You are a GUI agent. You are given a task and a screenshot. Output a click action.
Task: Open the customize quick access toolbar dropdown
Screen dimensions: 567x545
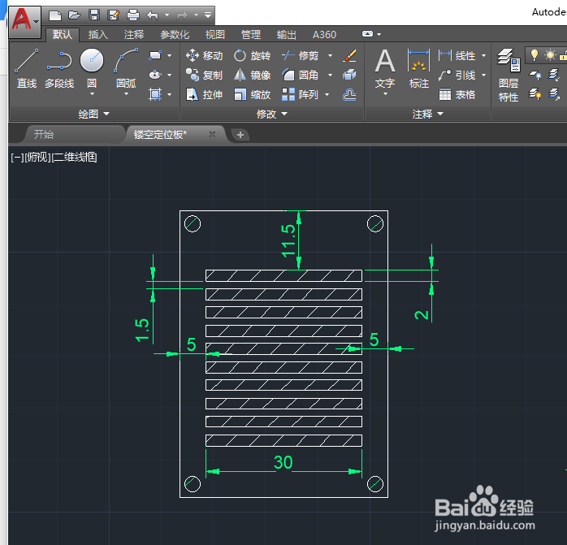208,15
